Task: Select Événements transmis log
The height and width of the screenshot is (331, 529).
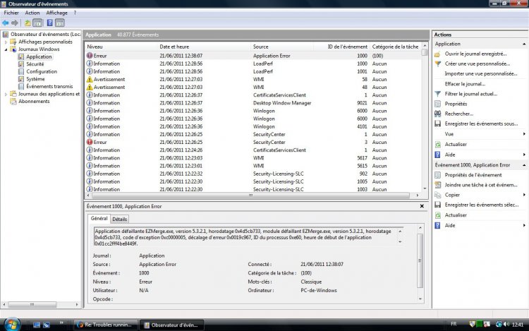Action: (x=49, y=86)
